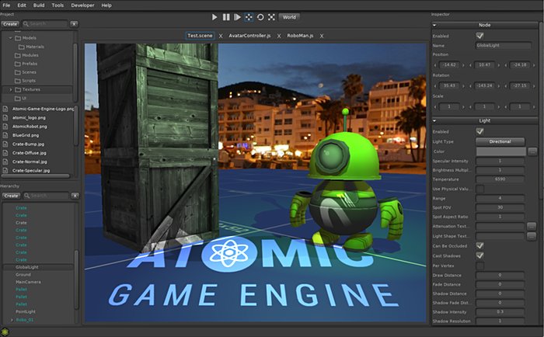Click the Hierarchy search magnifier icon

click(26, 196)
